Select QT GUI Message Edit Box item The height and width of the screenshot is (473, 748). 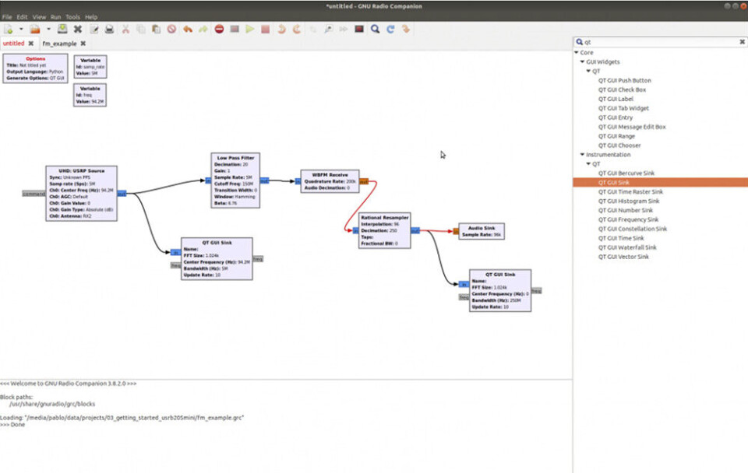point(632,127)
